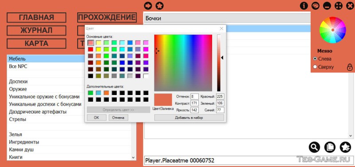
Task: Select the light blue custom color swatch
Action: pyautogui.click(x=99, y=93)
